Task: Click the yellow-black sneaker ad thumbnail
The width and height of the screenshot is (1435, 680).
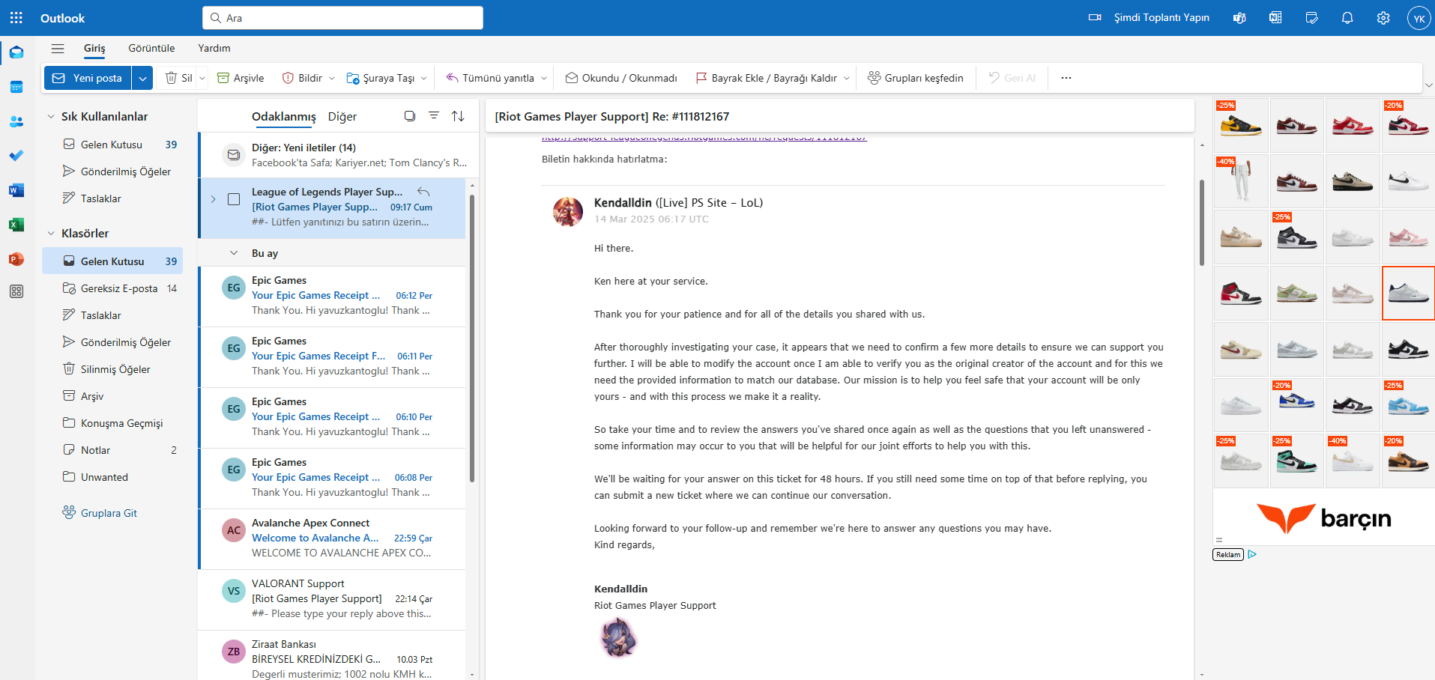Action: [x=1241, y=125]
